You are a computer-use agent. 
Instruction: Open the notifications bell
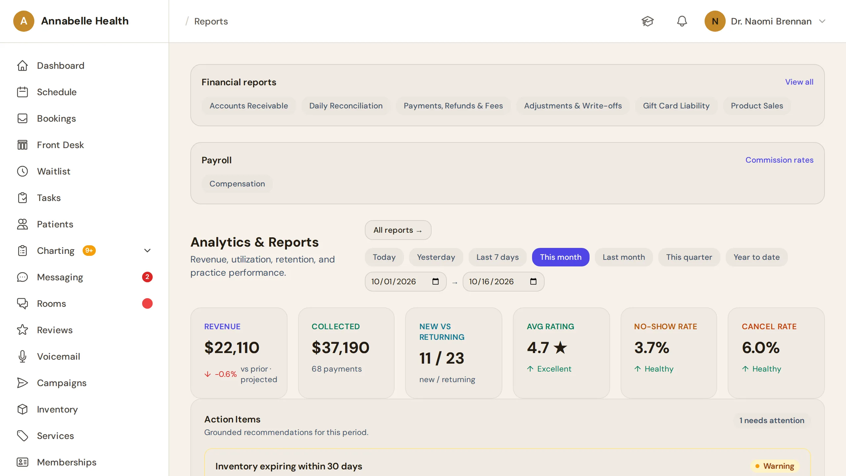pos(682,21)
